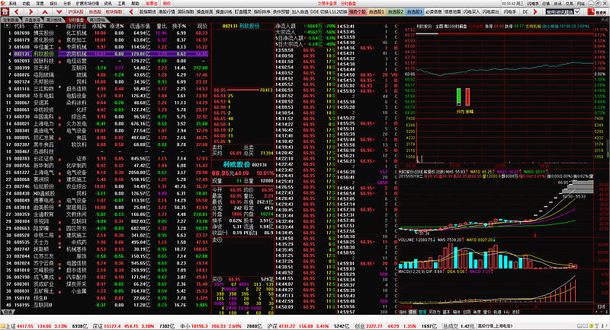Click the 指标 tab below the MACD chart
The width and height of the screenshot is (610, 330).
coord(403,312)
